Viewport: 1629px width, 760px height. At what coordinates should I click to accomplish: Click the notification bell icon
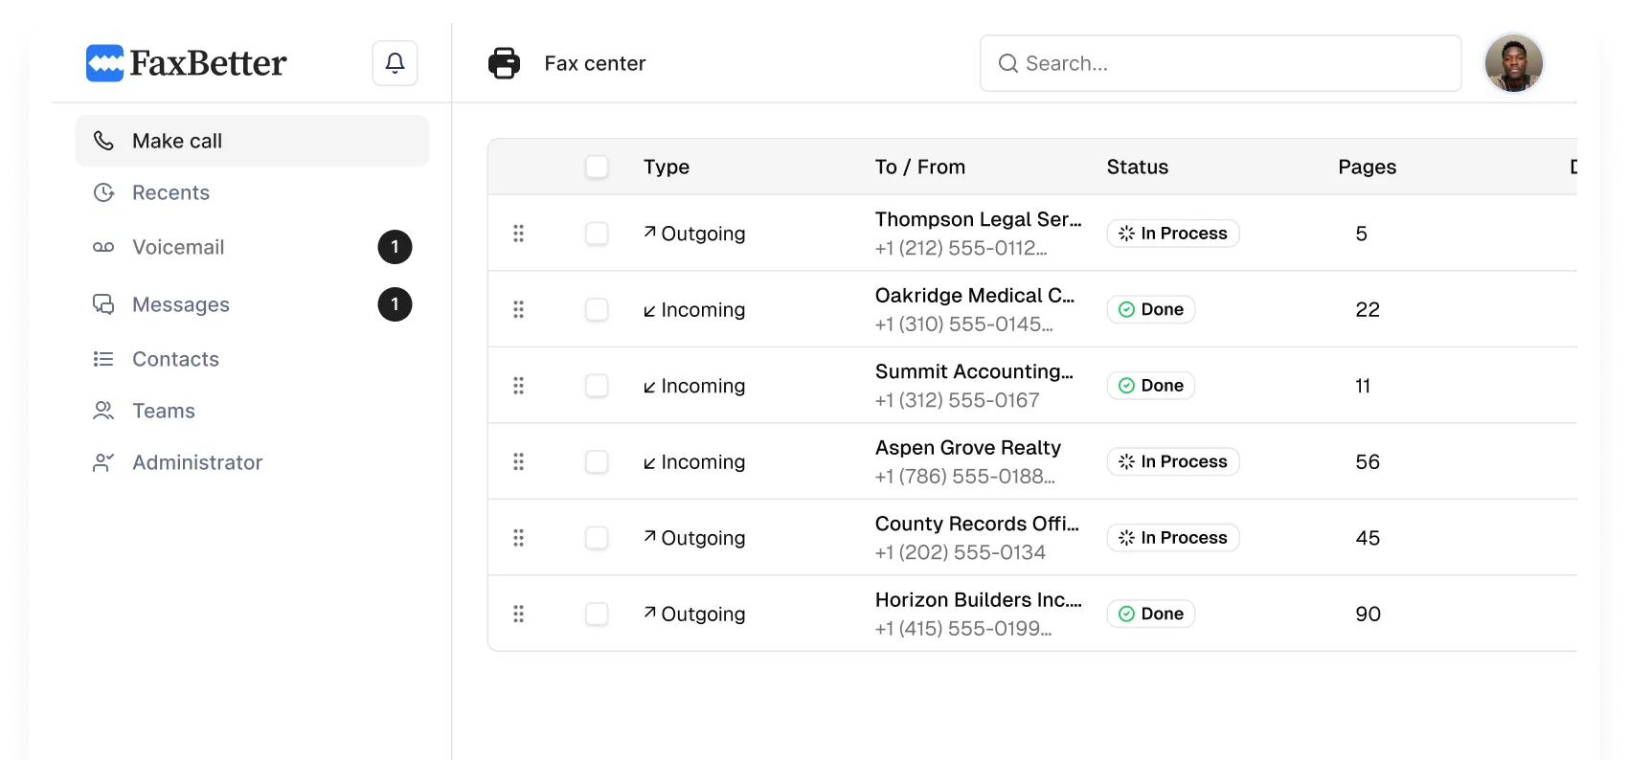tap(395, 63)
